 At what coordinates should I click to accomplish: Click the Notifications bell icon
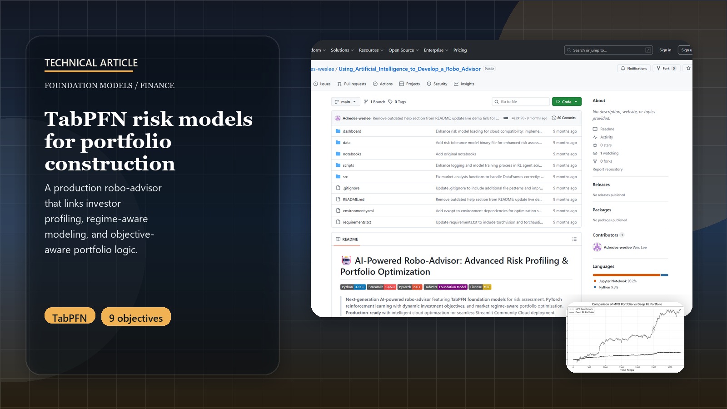[622, 68]
